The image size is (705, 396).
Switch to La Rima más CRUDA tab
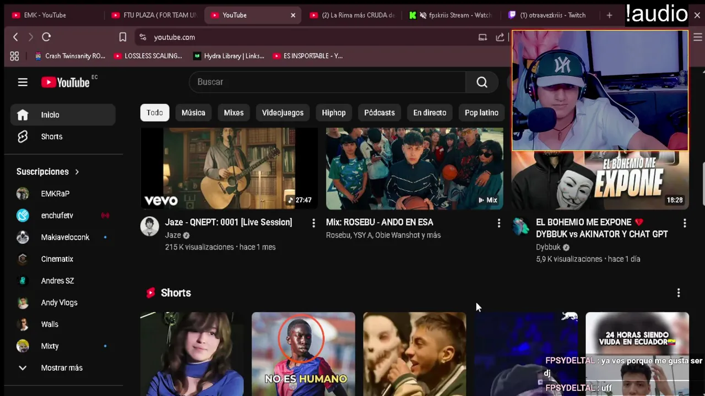point(352,15)
